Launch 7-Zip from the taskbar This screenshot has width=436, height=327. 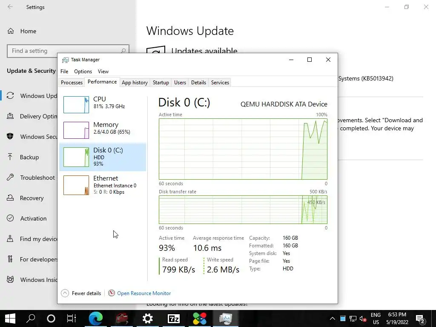[x=174, y=318]
